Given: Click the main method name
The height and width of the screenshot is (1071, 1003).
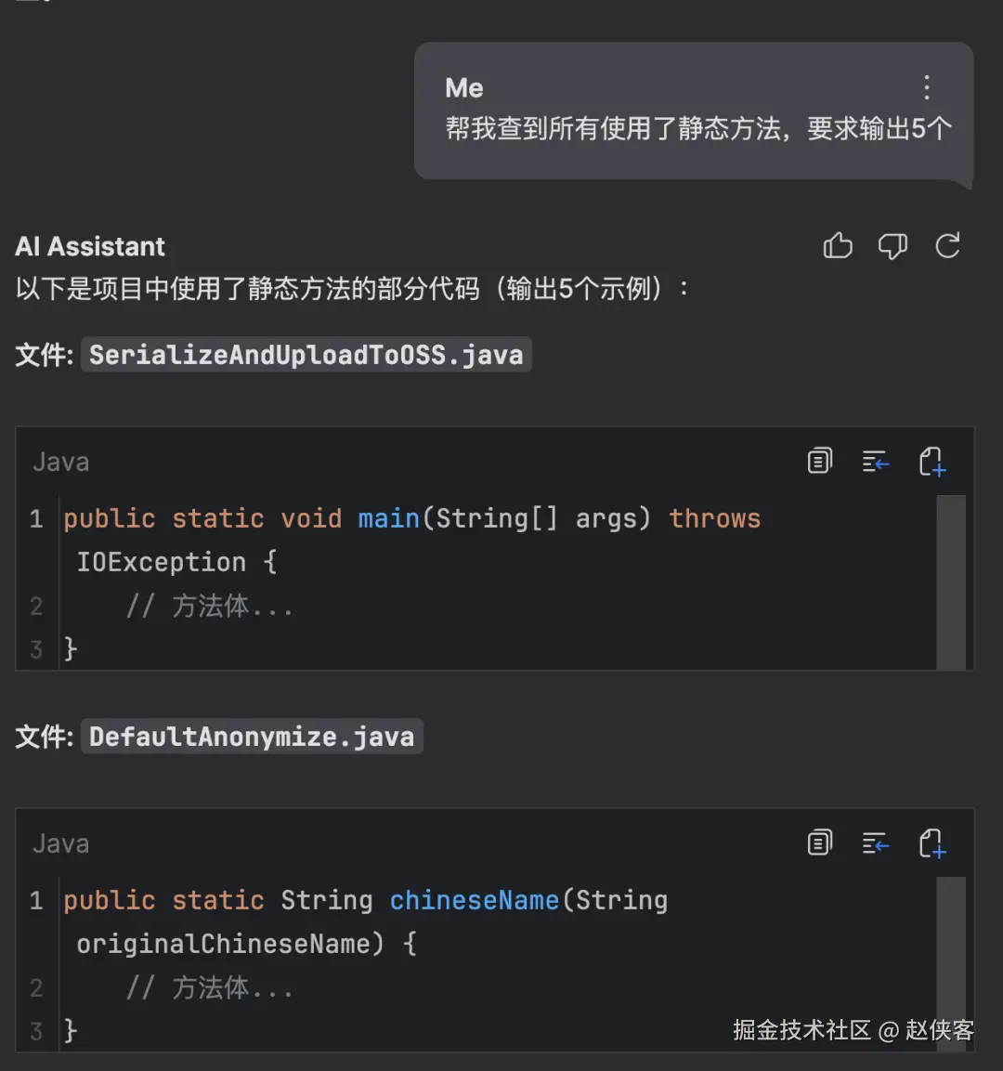Looking at the screenshot, I should click(x=388, y=518).
